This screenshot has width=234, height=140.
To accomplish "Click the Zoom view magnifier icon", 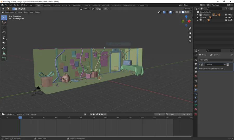I will (x=190, y=28).
